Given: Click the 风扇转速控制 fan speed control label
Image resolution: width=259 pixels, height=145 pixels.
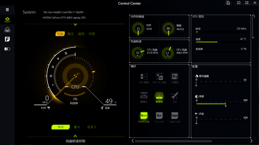Looking at the screenshot, I should click(76, 141).
